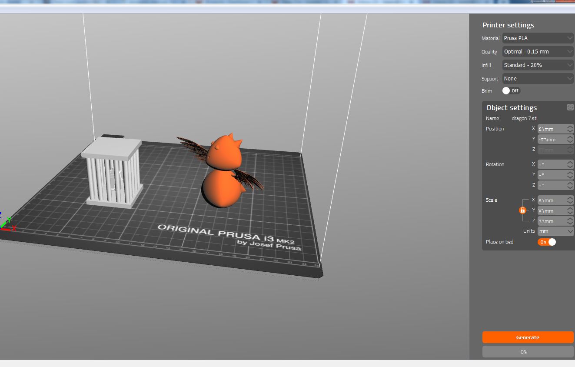Image resolution: width=575 pixels, height=367 pixels.
Task: Click the "Name" label in Object settings
Action: pyautogui.click(x=492, y=118)
